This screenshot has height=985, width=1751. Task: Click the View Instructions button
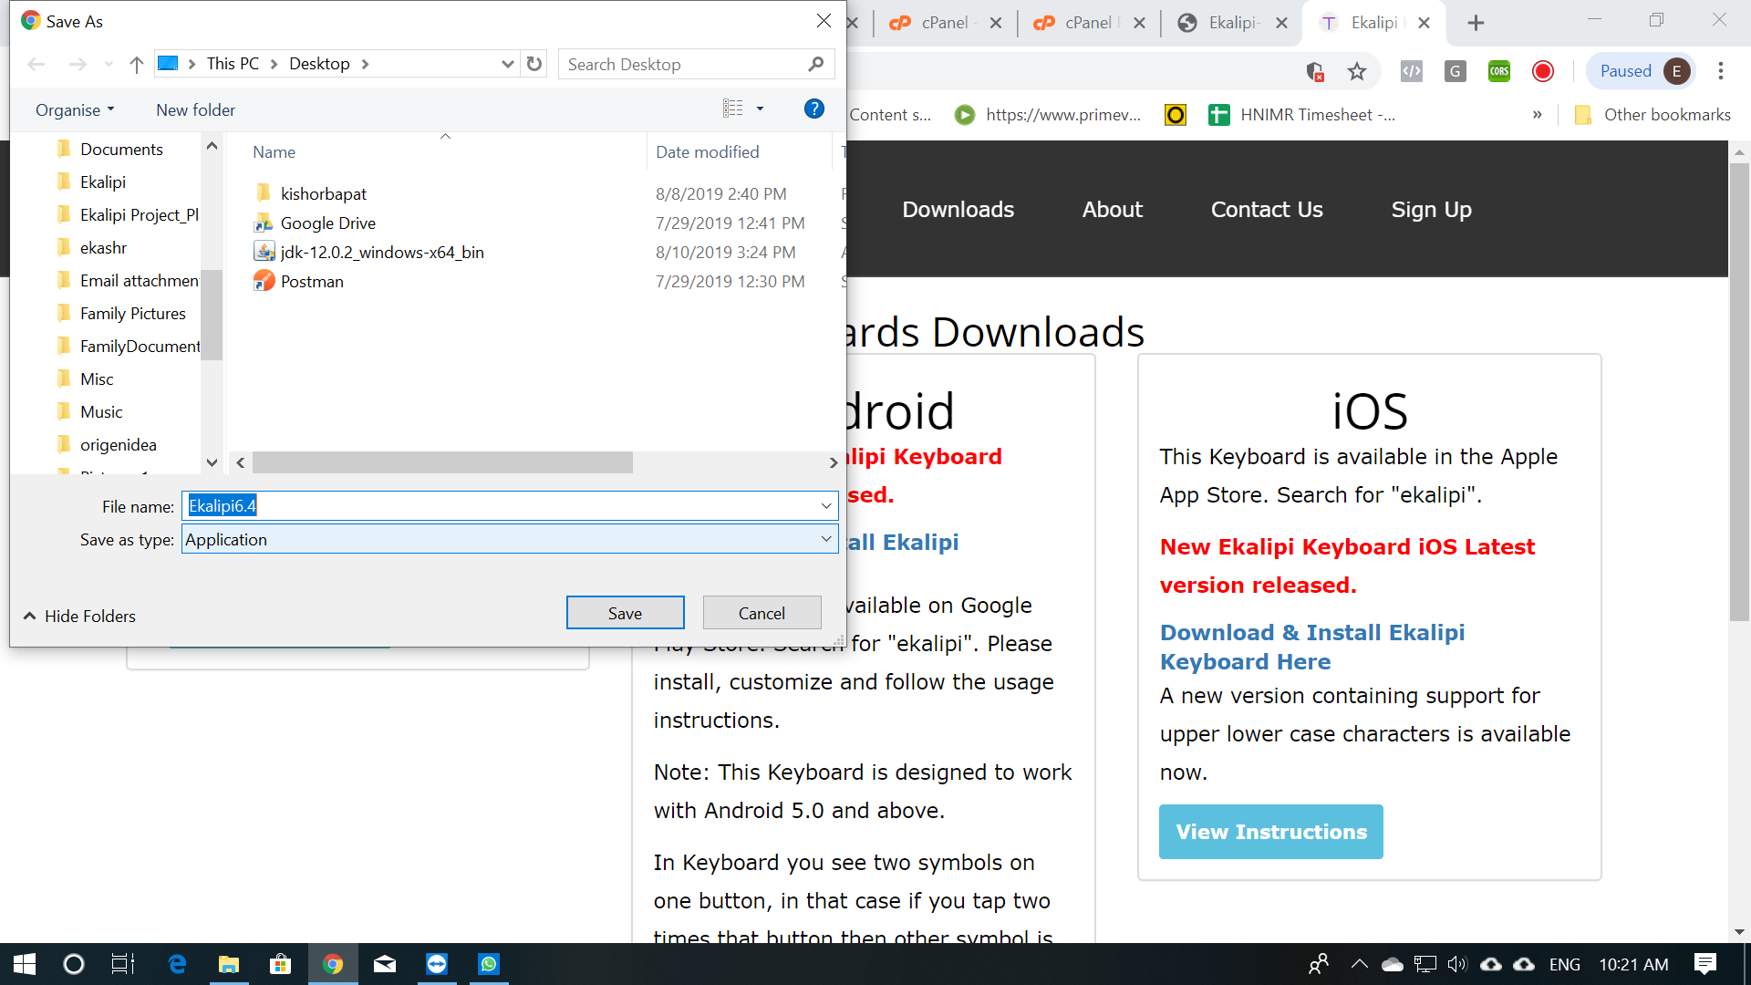(1270, 832)
